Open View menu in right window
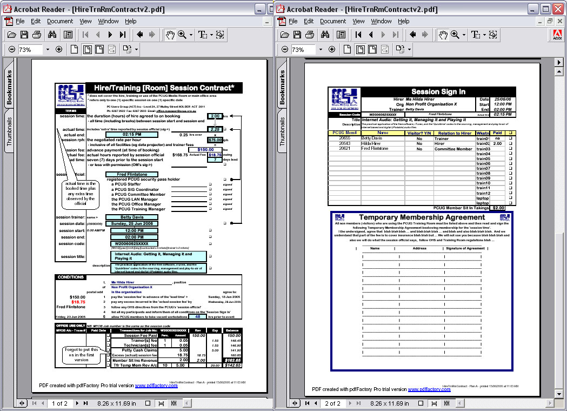 (x=358, y=21)
